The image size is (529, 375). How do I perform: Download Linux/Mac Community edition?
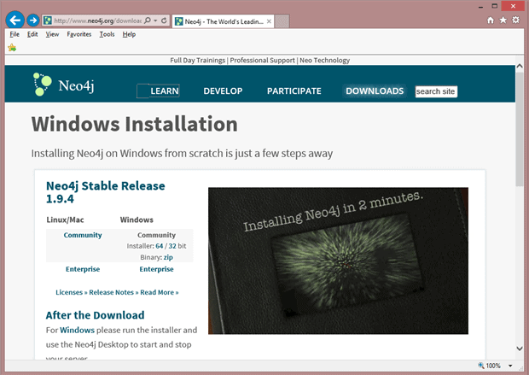pos(83,235)
